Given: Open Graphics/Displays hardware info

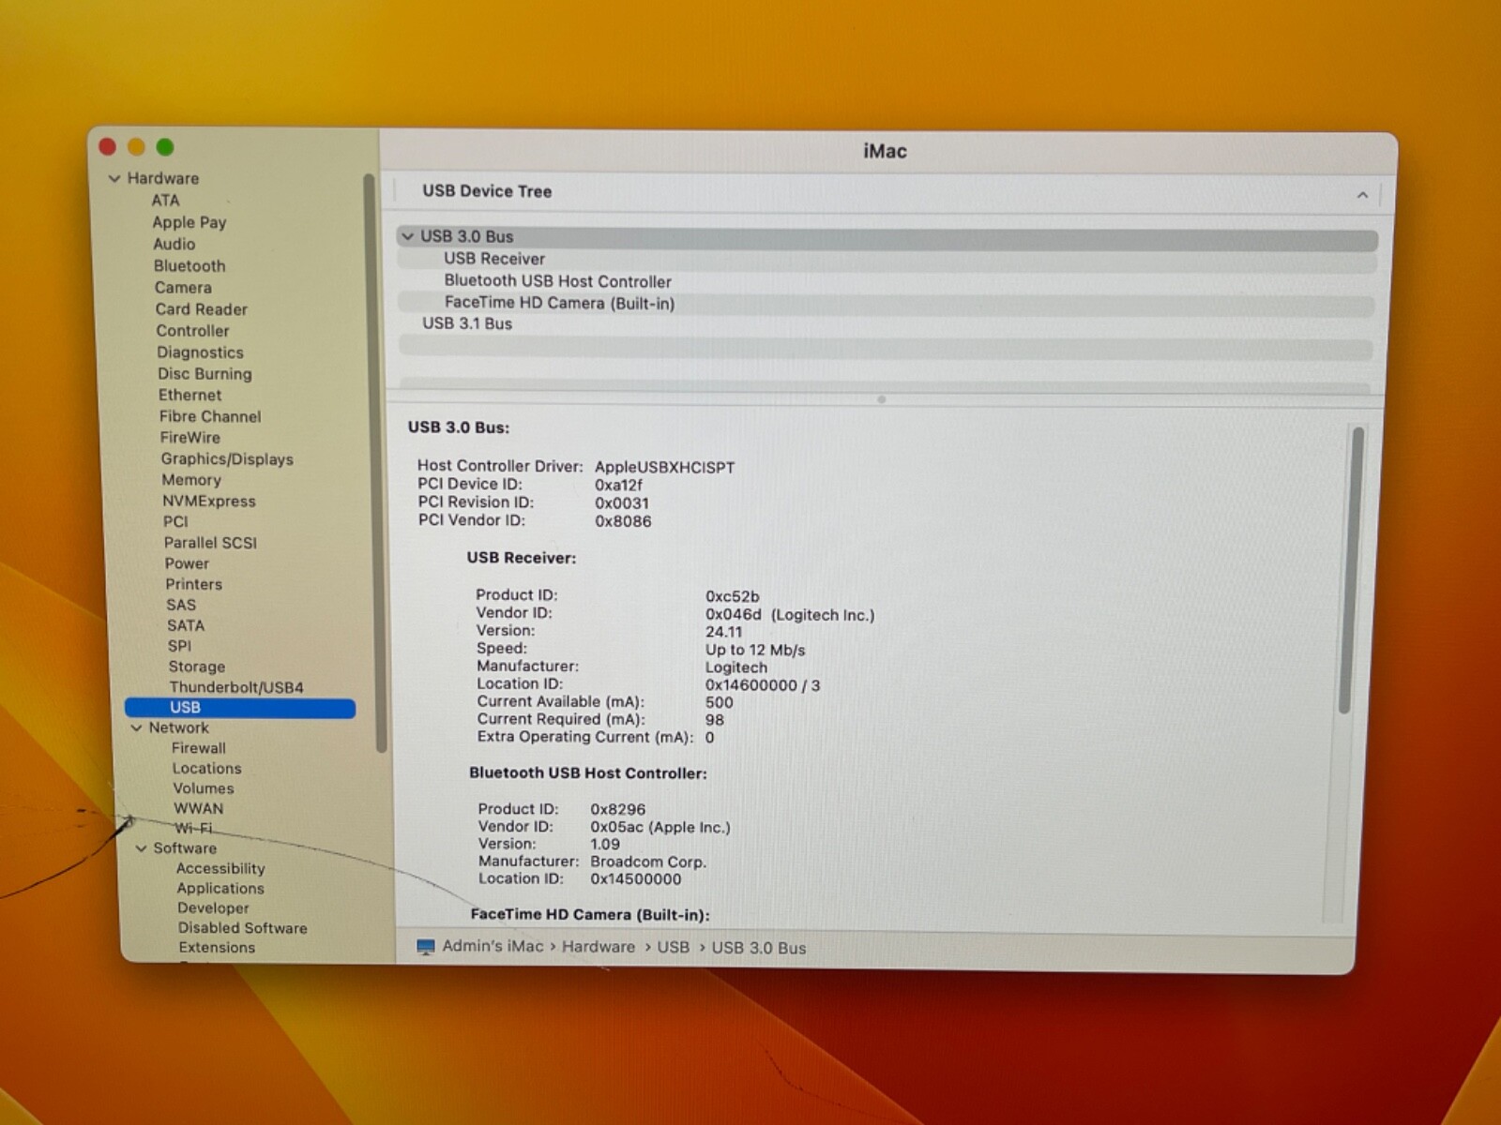Looking at the screenshot, I should [x=227, y=459].
